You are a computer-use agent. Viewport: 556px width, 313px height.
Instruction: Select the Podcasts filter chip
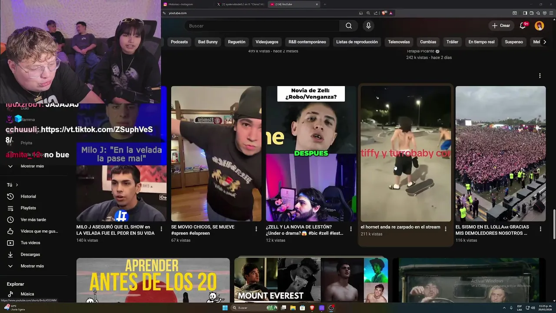pos(179,42)
